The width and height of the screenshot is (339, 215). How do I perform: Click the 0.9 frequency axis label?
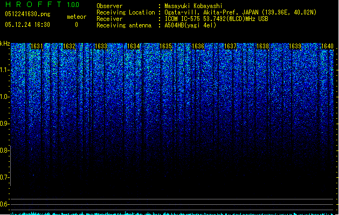pyautogui.click(x=4, y=124)
